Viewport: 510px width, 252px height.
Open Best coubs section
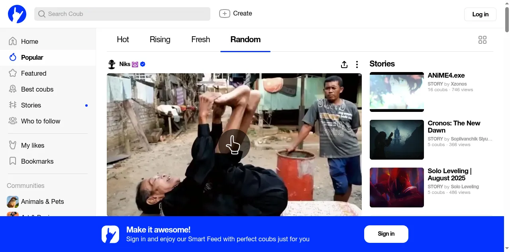coord(37,89)
